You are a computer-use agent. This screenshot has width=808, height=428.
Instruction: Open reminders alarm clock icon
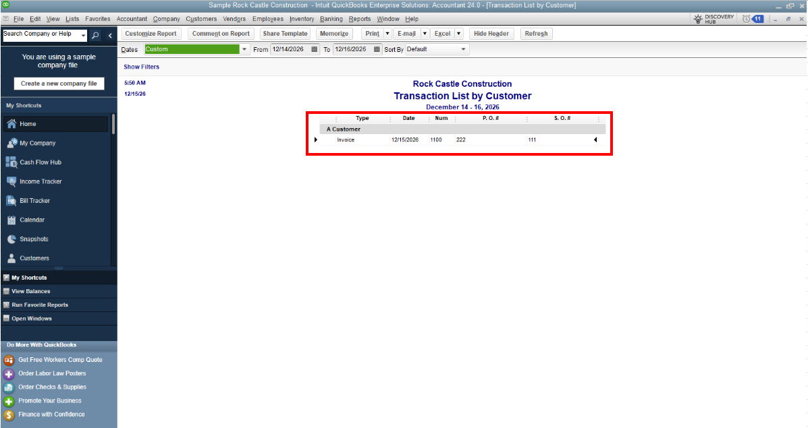pyautogui.click(x=746, y=19)
